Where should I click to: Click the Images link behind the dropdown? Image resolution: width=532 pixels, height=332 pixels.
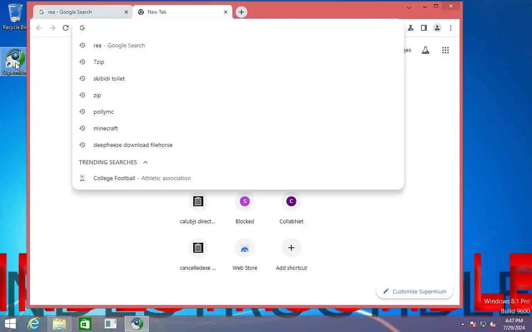pyautogui.click(x=406, y=50)
